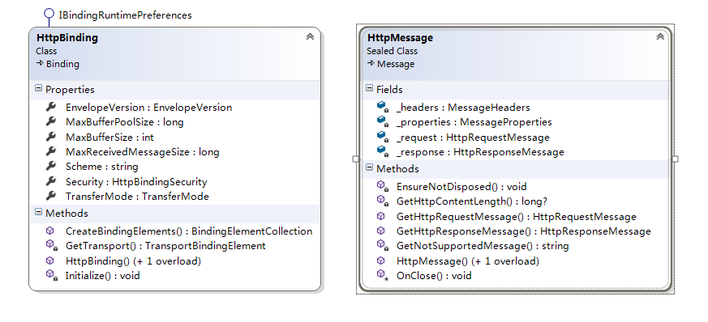Click private method icon beside GetTransport()

click(51, 245)
